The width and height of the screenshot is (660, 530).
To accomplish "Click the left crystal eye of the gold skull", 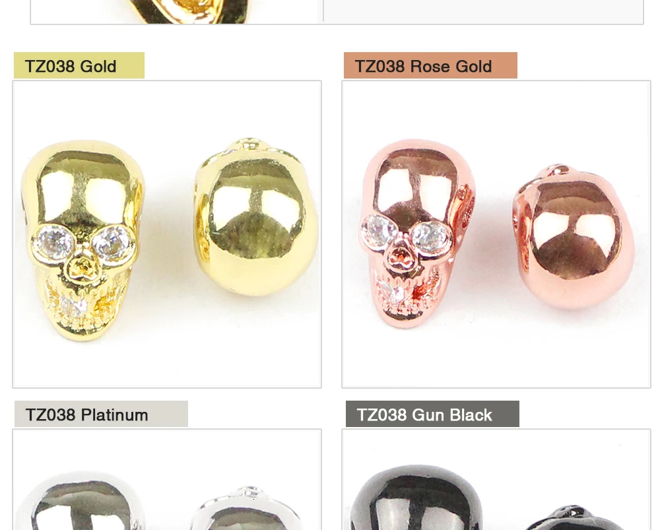I will pyautogui.click(x=55, y=242).
